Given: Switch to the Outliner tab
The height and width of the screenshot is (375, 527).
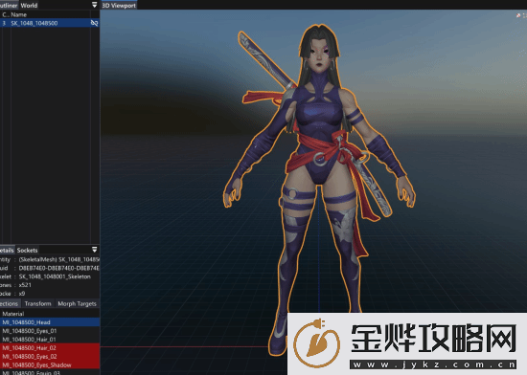Looking at the screenshot, I should 9,5.
